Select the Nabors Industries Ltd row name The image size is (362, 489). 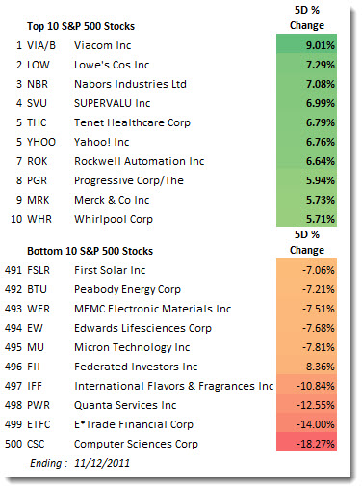click(130, 84)
